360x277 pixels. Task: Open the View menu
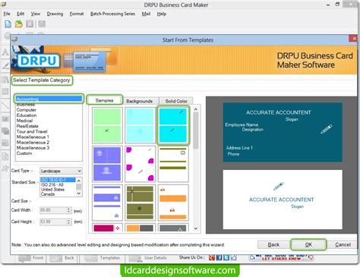(36, 14)
